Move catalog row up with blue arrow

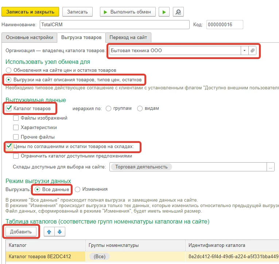tap(49, 232)
